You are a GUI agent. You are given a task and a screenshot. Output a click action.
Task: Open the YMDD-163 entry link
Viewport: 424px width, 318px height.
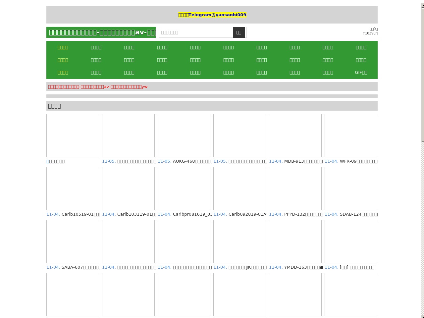pyautogui.click(x=303, y=267)
